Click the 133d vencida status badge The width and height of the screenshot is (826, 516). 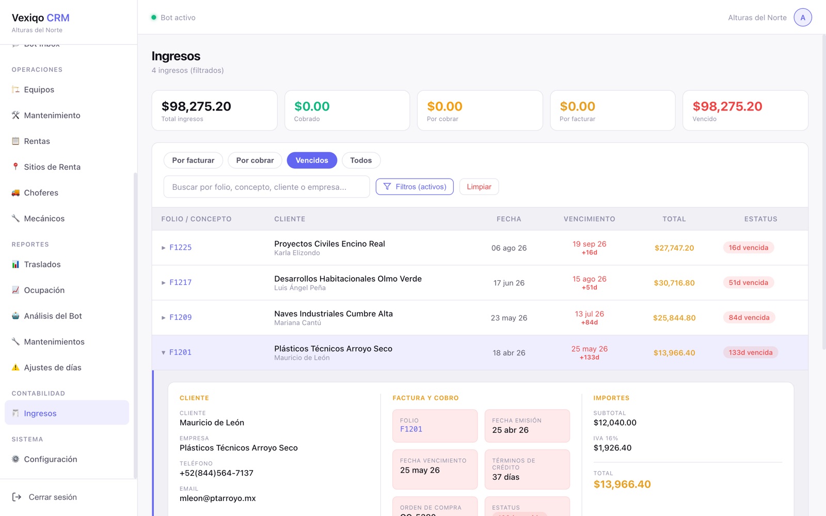pyautogui.click(x=751, y=353)
